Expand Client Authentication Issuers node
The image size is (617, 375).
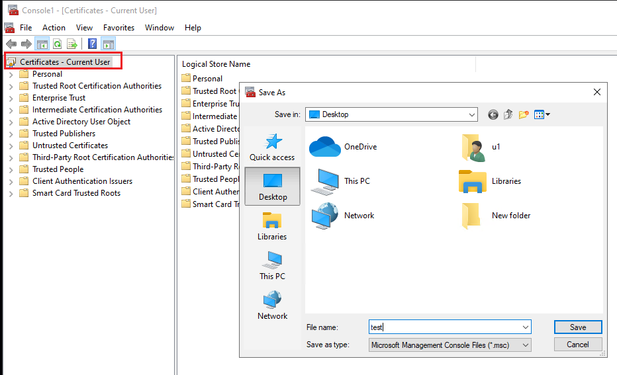(x=11, y=182)
